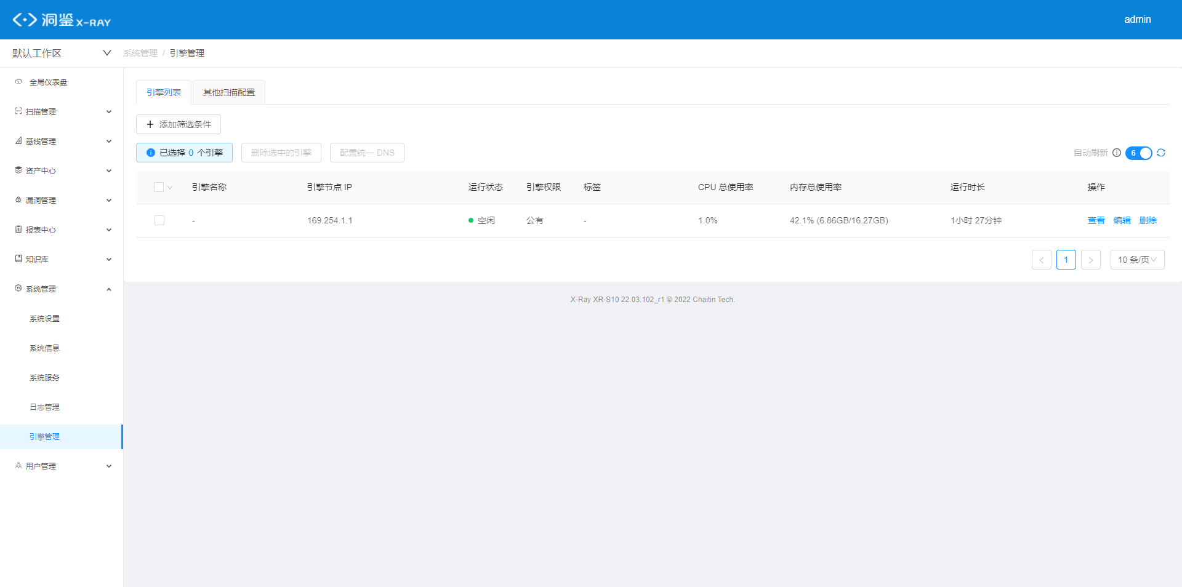Click the 扫描管理 sidebar icon
The width and height of the screenshot is (1182, 587).
18,111
